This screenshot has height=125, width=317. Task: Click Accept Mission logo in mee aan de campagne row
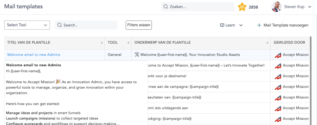[x=278, y=87]
